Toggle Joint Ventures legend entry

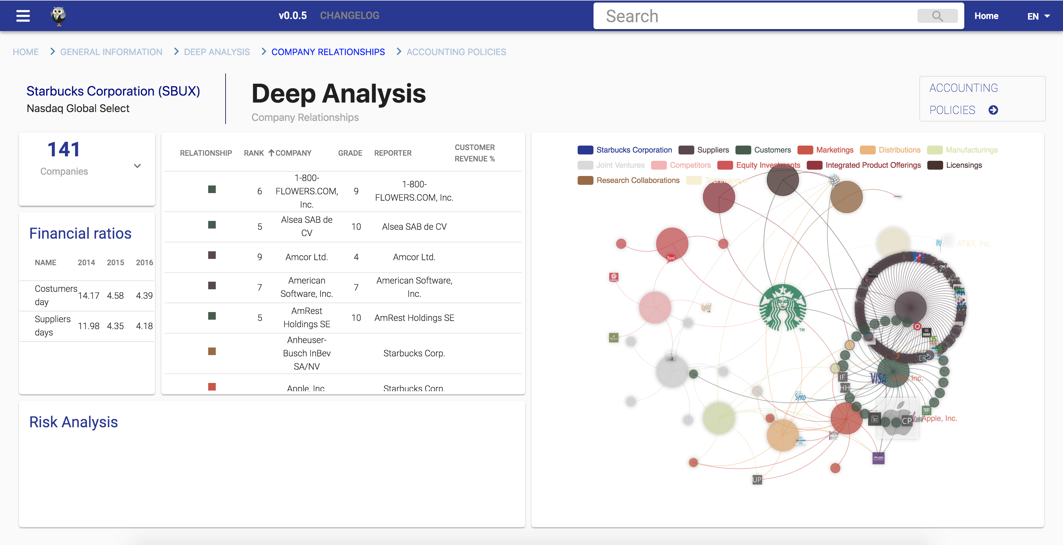(x=611, y=165)
